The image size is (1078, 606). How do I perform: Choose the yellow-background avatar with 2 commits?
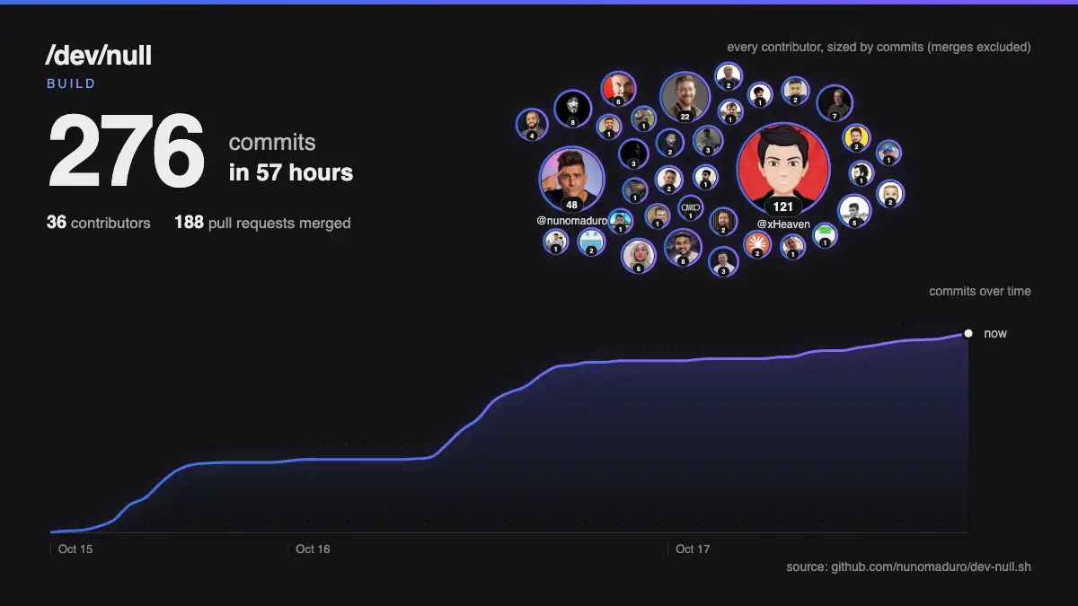856,137
